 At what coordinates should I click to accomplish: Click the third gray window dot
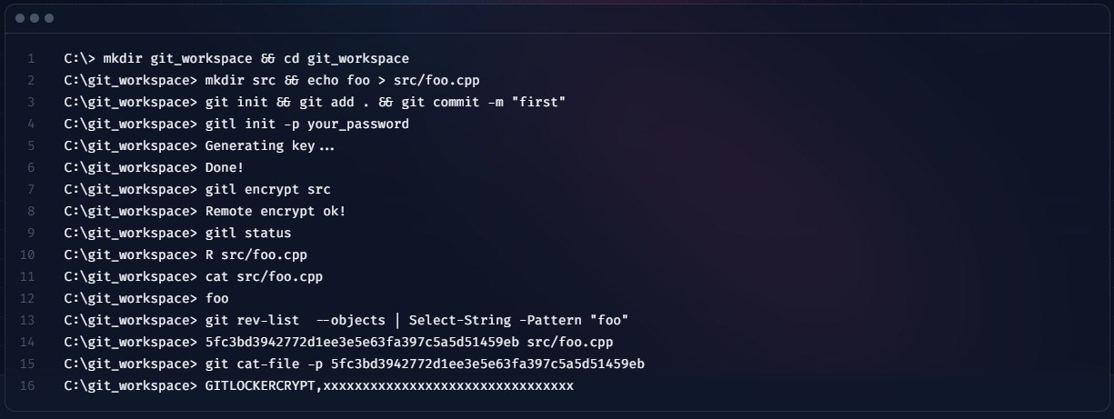tap(48, 18)
